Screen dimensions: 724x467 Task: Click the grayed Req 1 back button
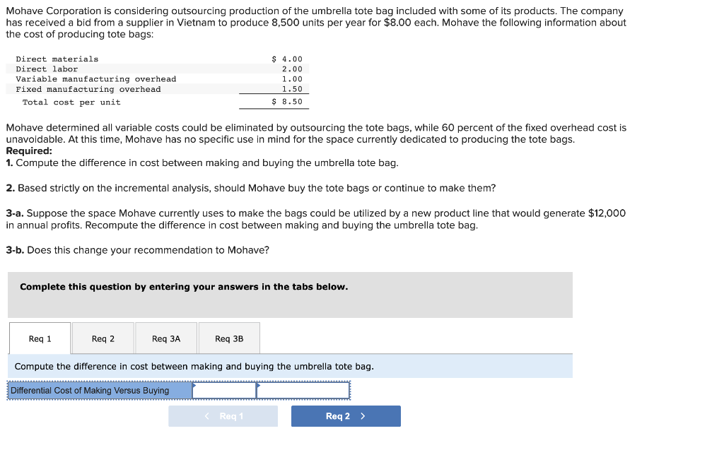(223, 416)
